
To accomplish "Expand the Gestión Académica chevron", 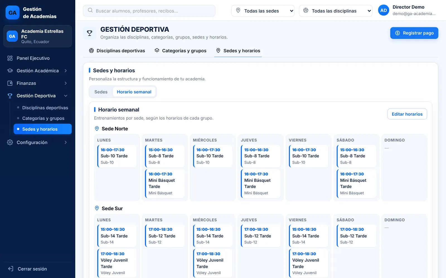I will point(66,71).
